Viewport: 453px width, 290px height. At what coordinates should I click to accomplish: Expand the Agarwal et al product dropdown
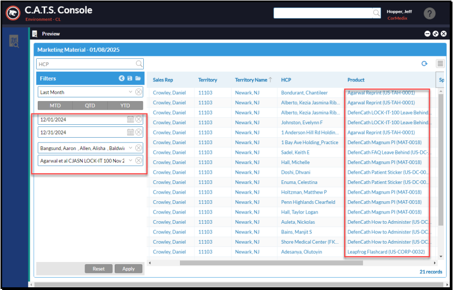click(130, 160)
